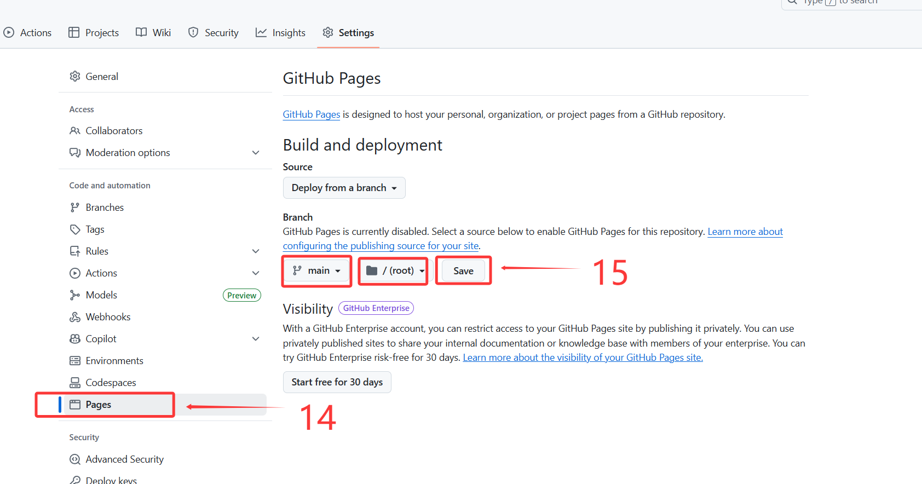Open the Deploy from a branch dropdown
Screen dimensions: 922x484
click(x=344, y=188)
